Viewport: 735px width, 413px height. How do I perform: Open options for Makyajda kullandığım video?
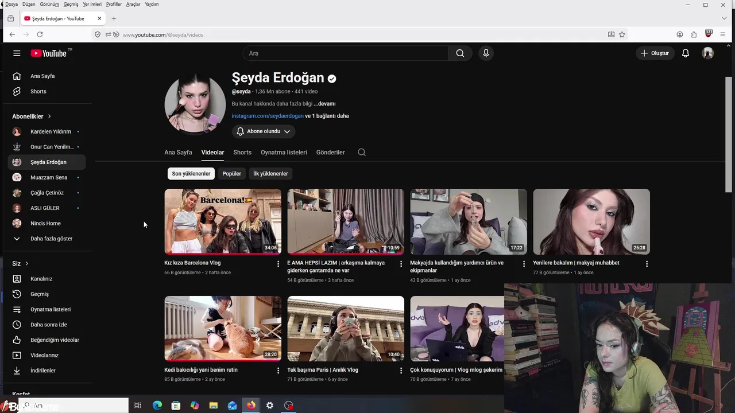(524, 264)
